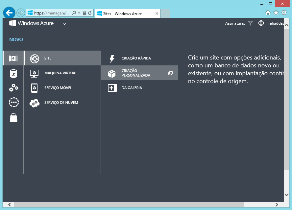Go back with the browser back arrow

click(9, 13)
